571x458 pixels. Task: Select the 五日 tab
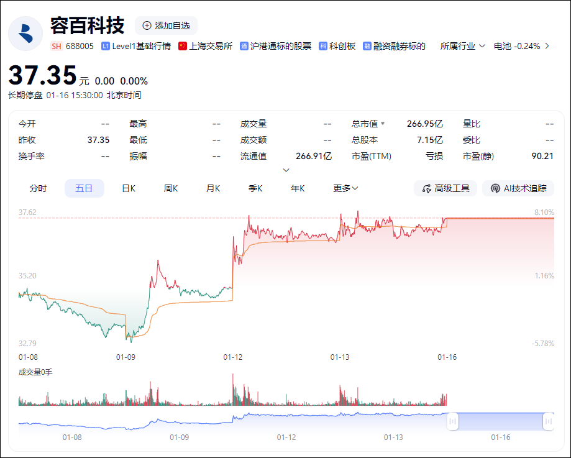click(84, 188)
